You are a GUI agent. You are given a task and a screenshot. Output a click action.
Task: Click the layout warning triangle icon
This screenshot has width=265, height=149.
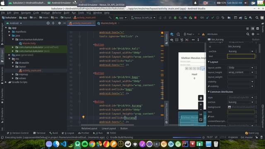tap(203, 34)
